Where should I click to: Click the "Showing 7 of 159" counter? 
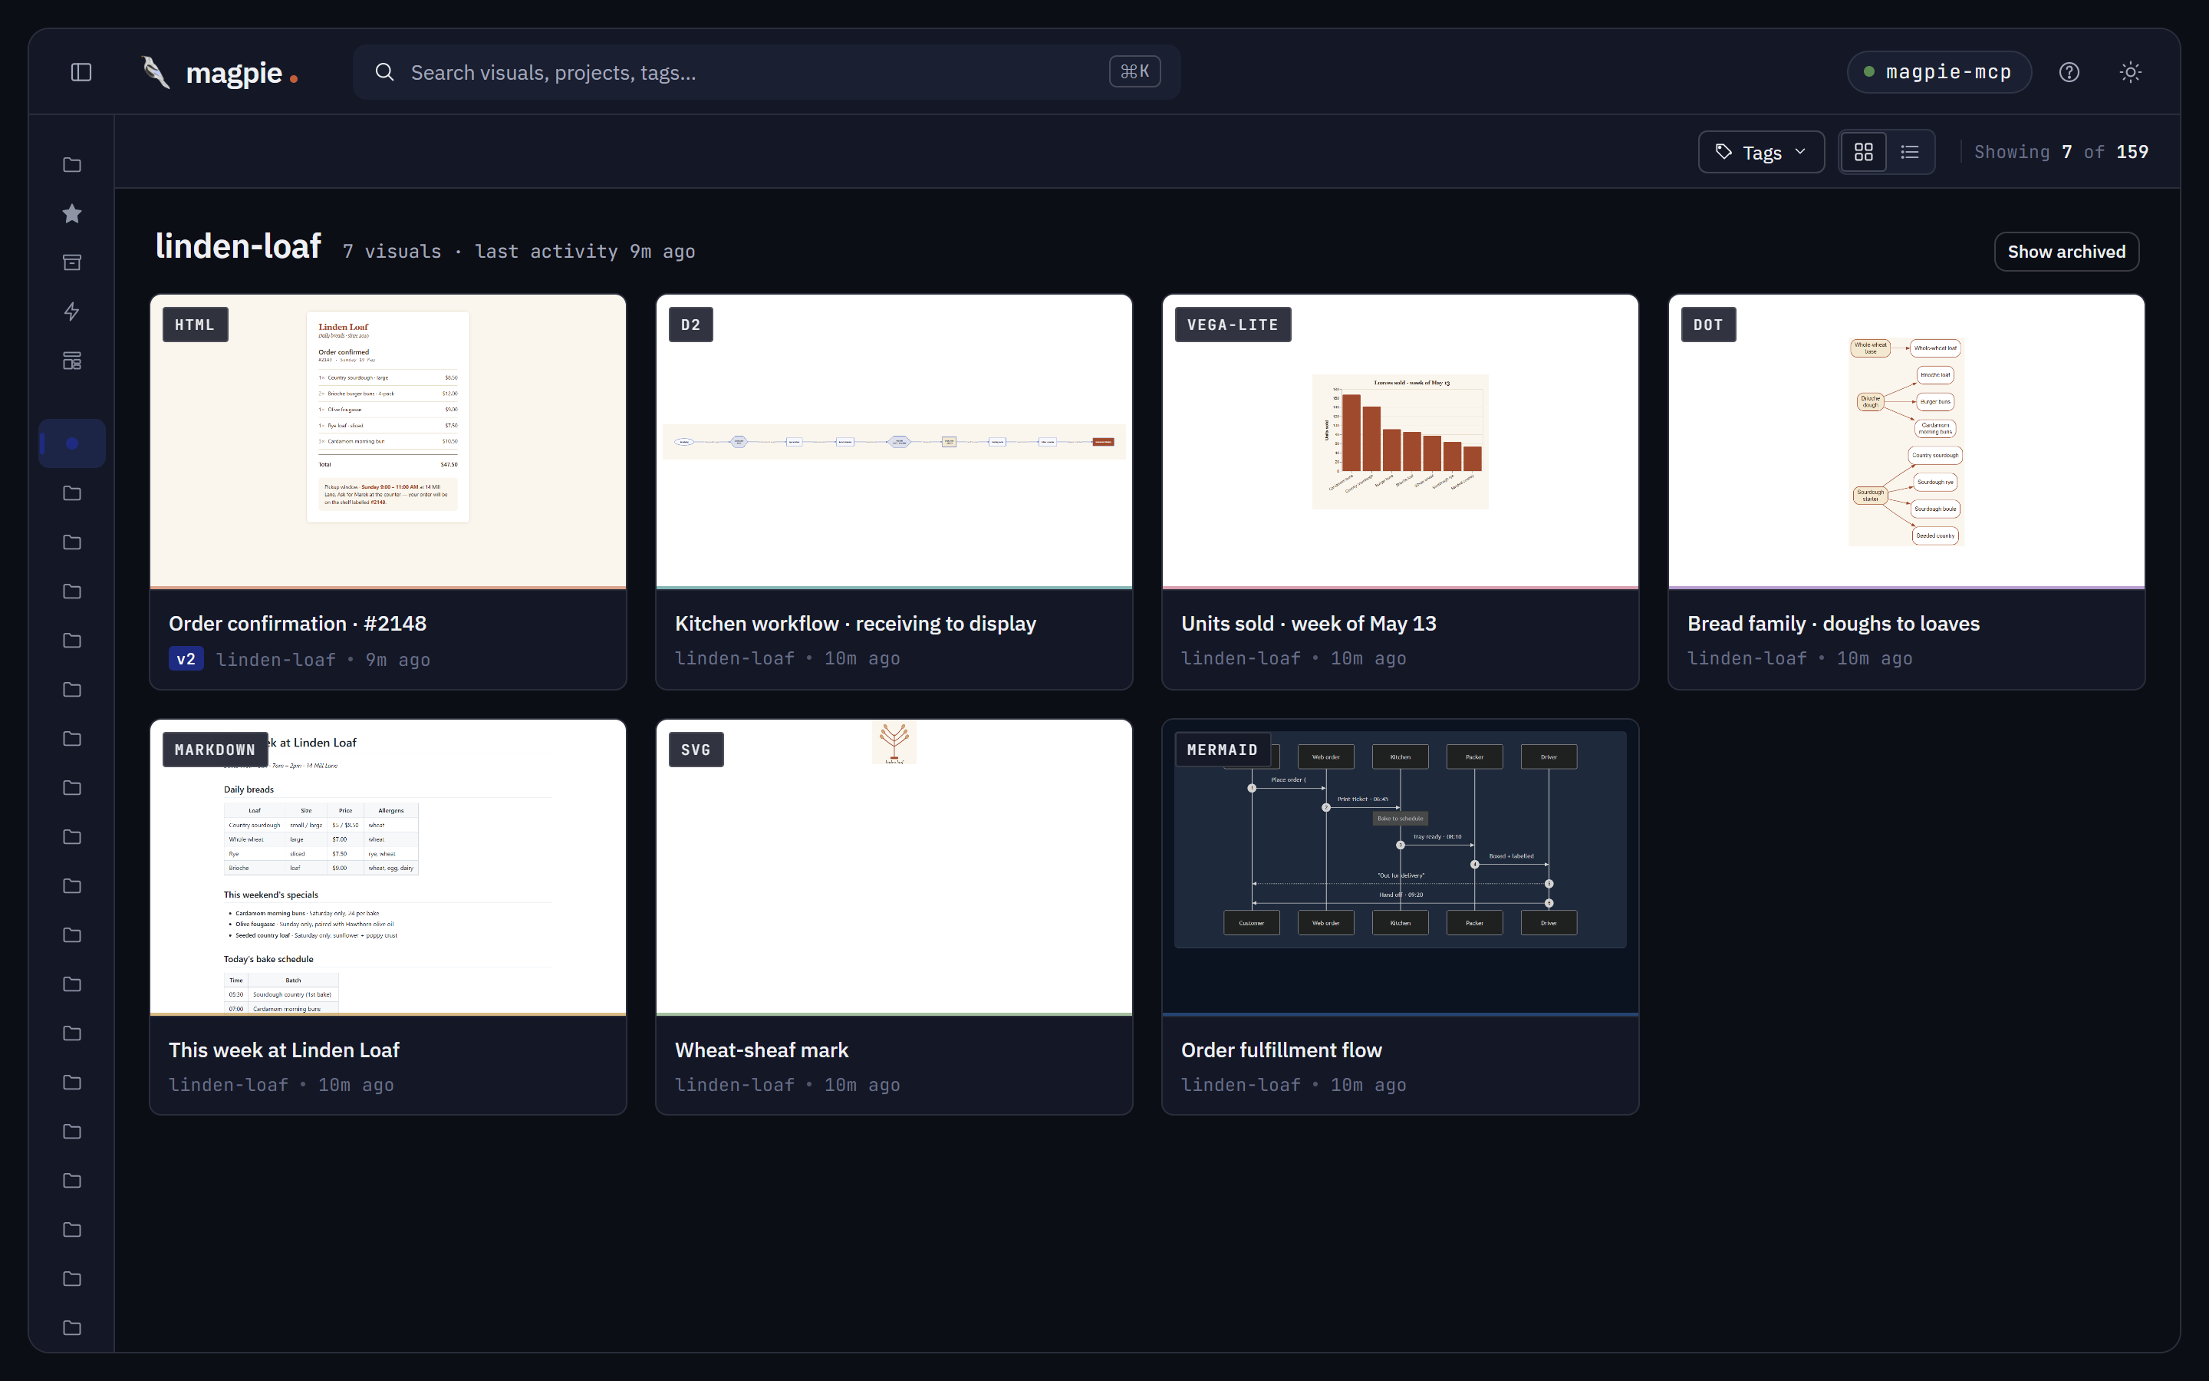[2061, 153]
